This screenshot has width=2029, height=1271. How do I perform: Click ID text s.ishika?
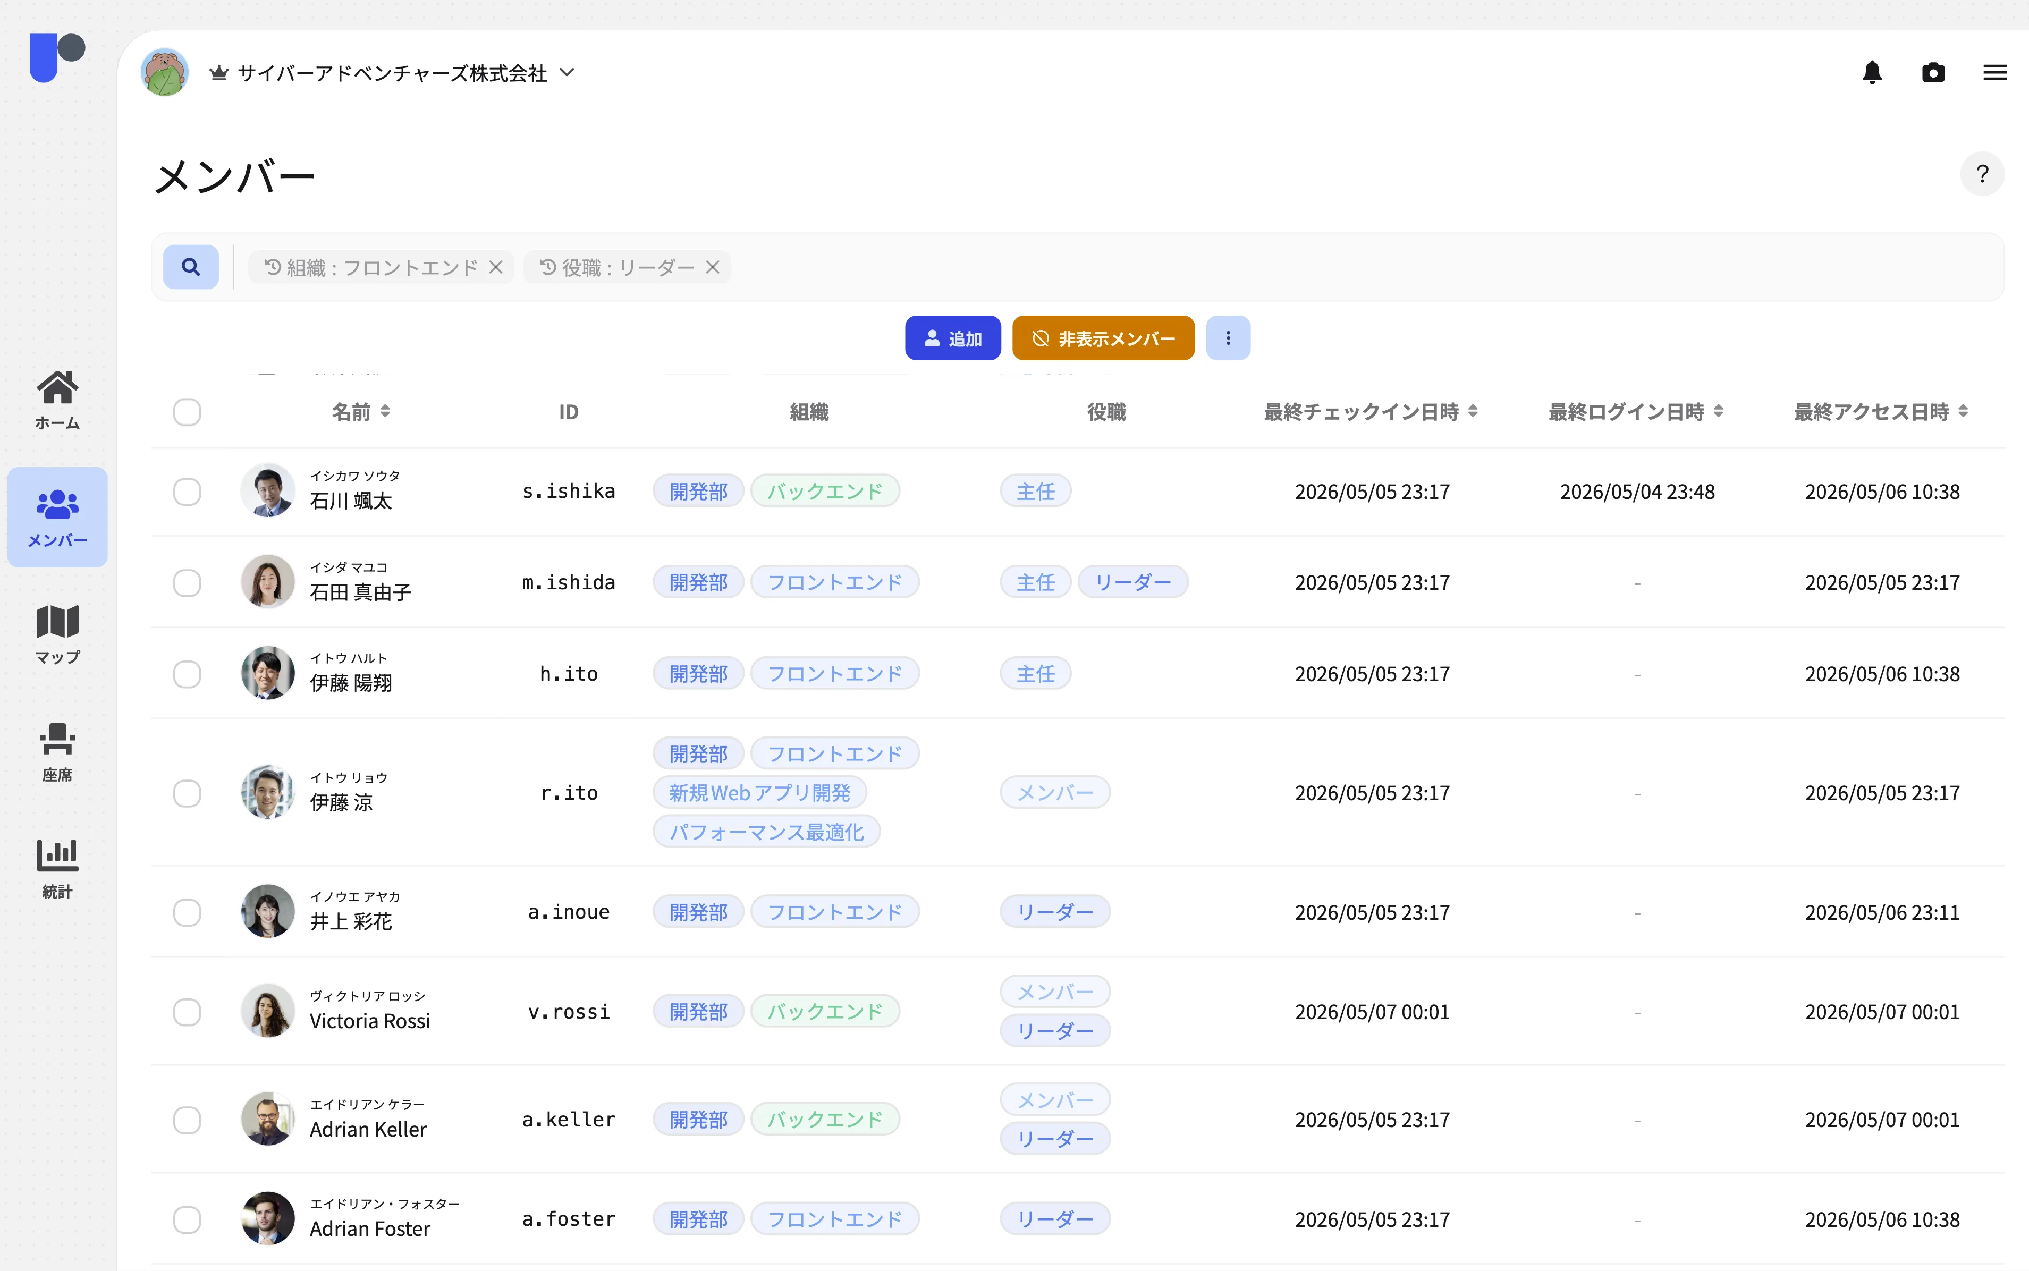point(568,492)
